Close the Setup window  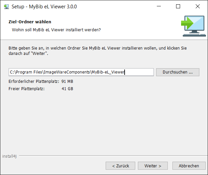[198, 6]
